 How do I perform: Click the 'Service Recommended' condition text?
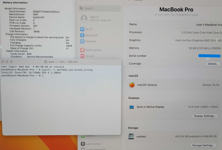(40, 57)
